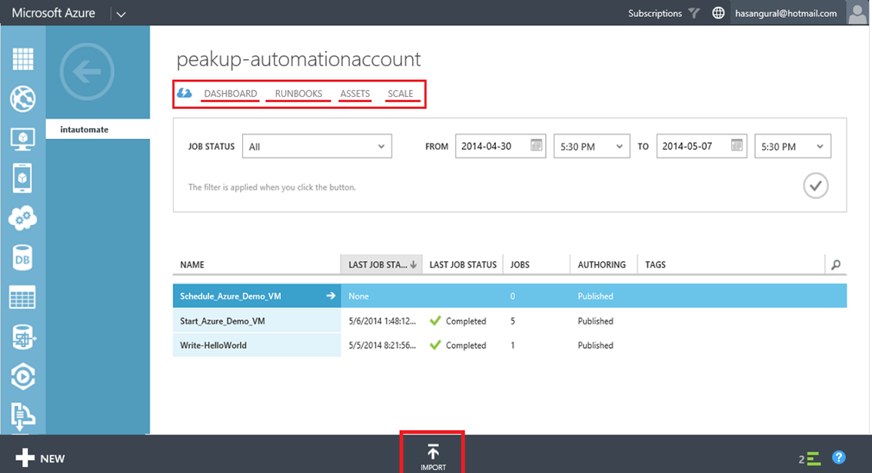Screen dimensions: 872x473
Task: Click the Subscriptions filter funnel icon
Action: coord(694,13)
